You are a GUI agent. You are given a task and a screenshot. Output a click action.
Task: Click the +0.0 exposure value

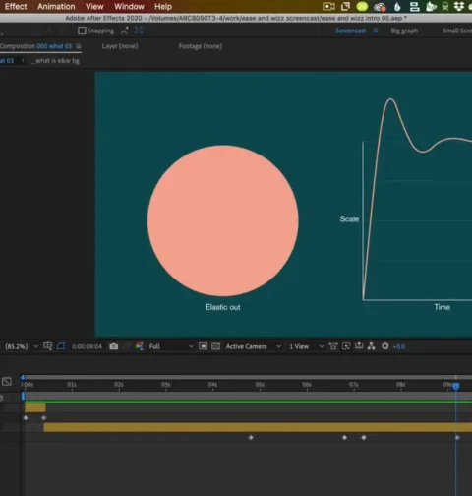(x=399, y=346)
